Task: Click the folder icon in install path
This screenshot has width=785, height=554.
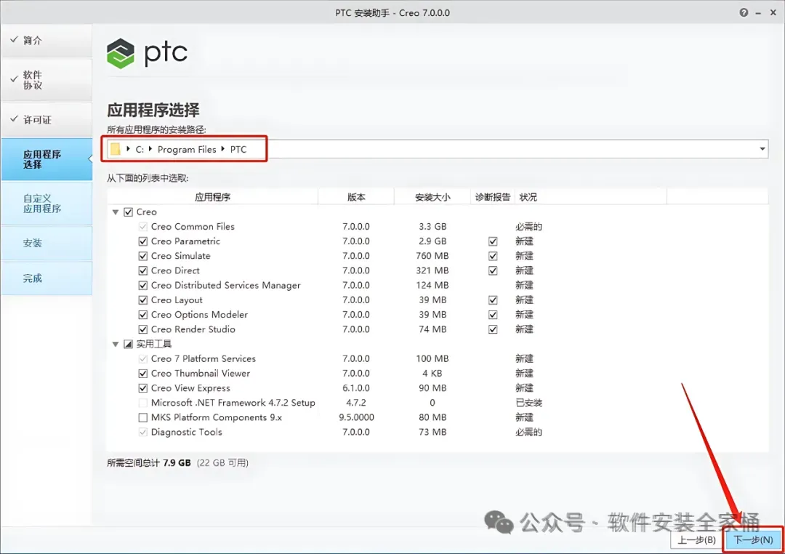Action: point(115,149)
